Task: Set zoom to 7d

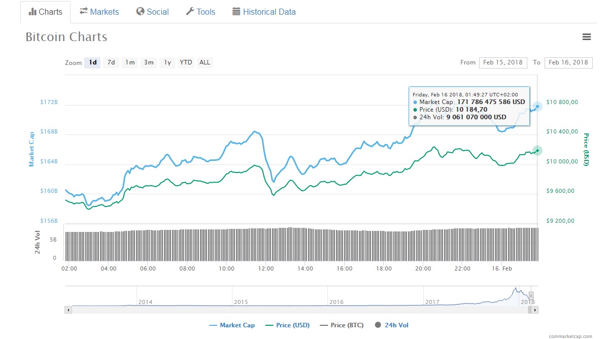Action: click(x=111, y=62)
